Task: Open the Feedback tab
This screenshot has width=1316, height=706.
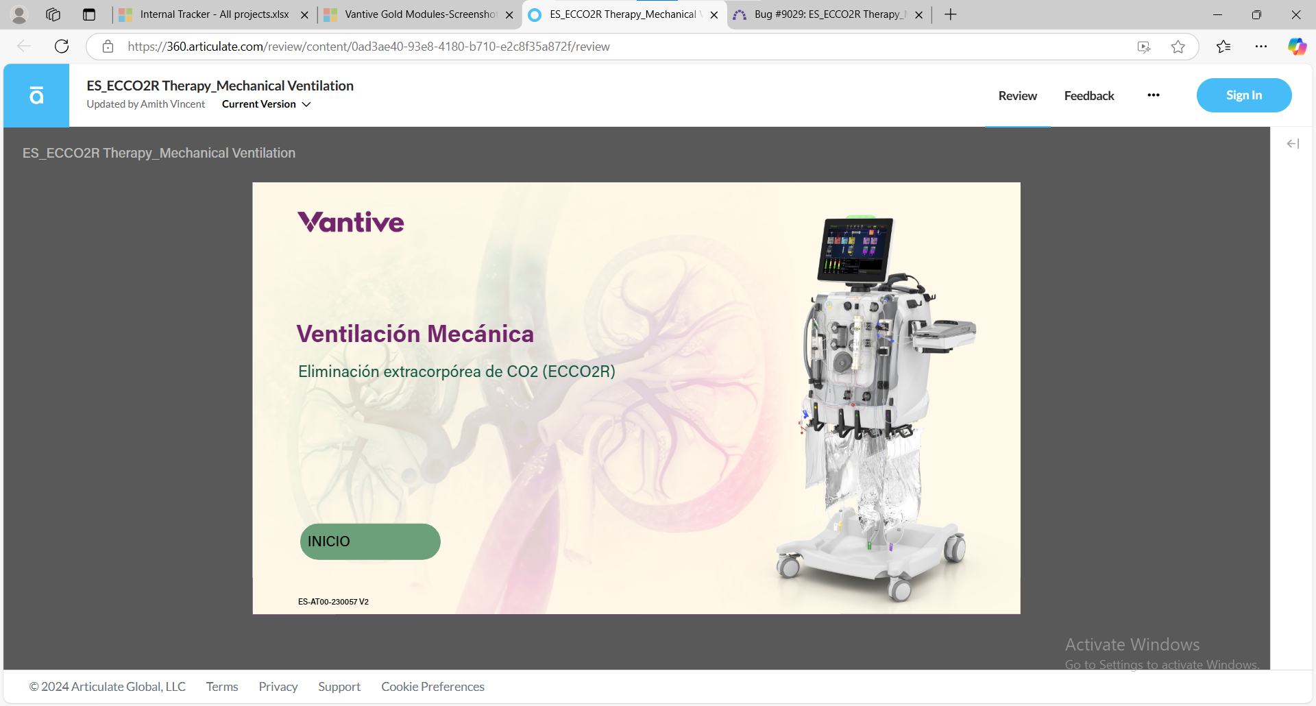Action: point(1089,96)
